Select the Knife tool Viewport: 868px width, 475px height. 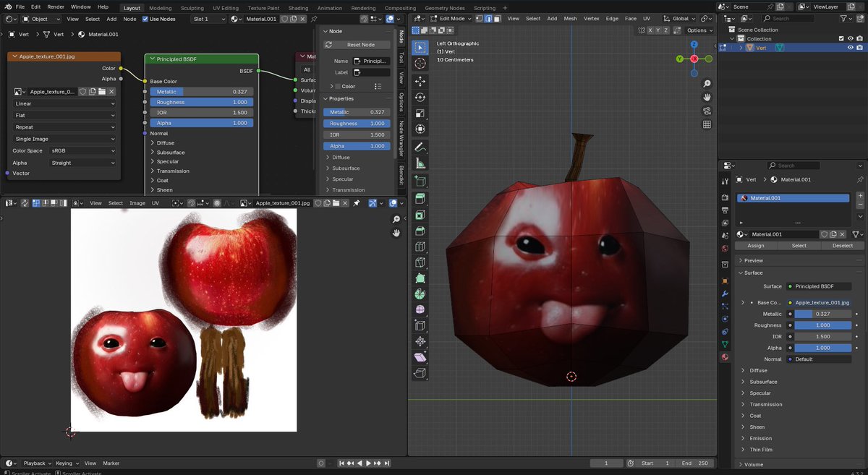click(x=420, y=262)
